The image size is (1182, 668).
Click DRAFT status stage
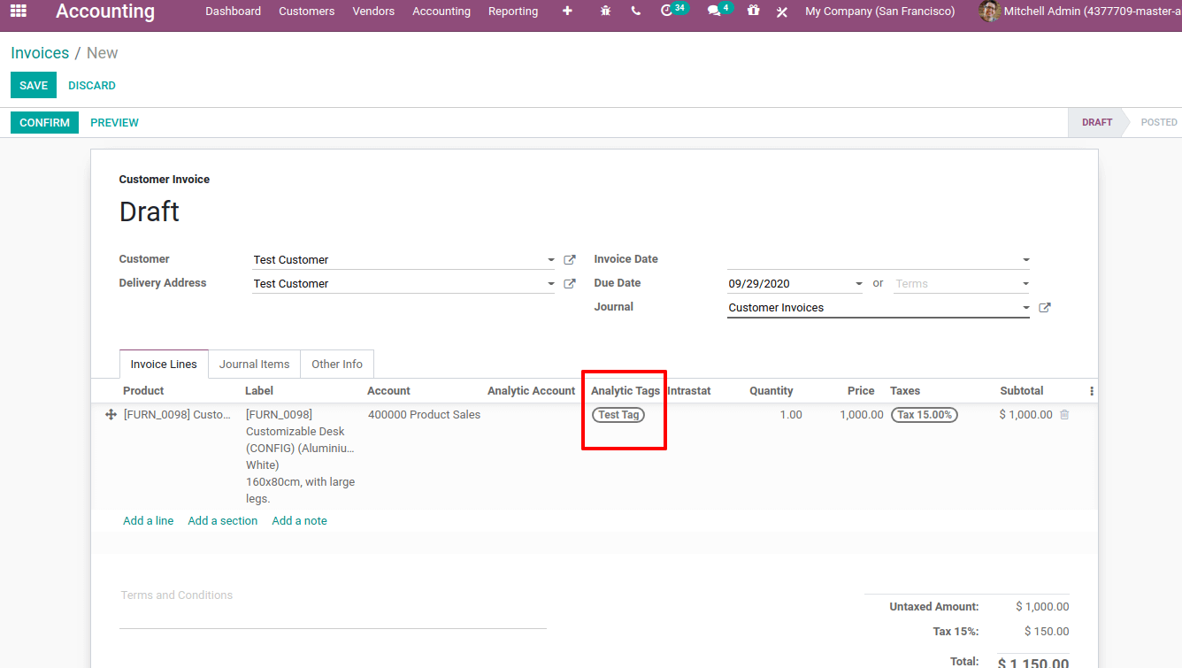tap(1096, 123)
